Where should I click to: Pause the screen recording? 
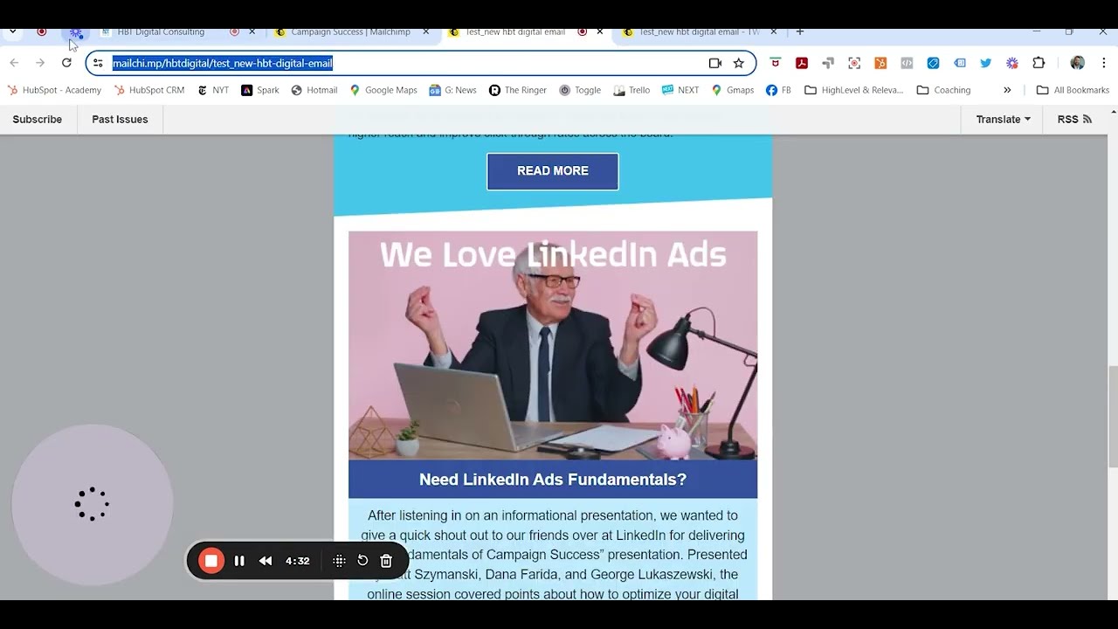click(239, 561)
